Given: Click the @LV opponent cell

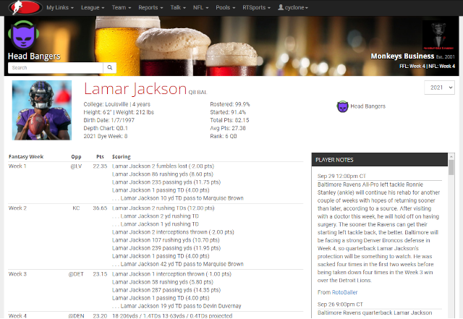Looking at the screenshot, I should 76,166.
